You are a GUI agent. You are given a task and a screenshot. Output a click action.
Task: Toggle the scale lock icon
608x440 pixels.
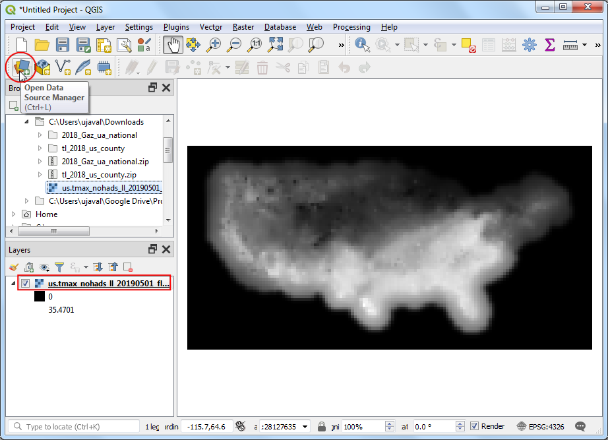322,426
